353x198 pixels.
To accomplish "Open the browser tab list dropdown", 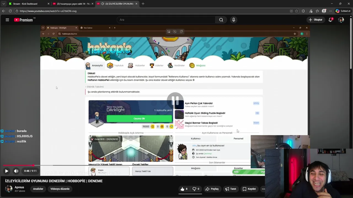I will coord(3,4).
